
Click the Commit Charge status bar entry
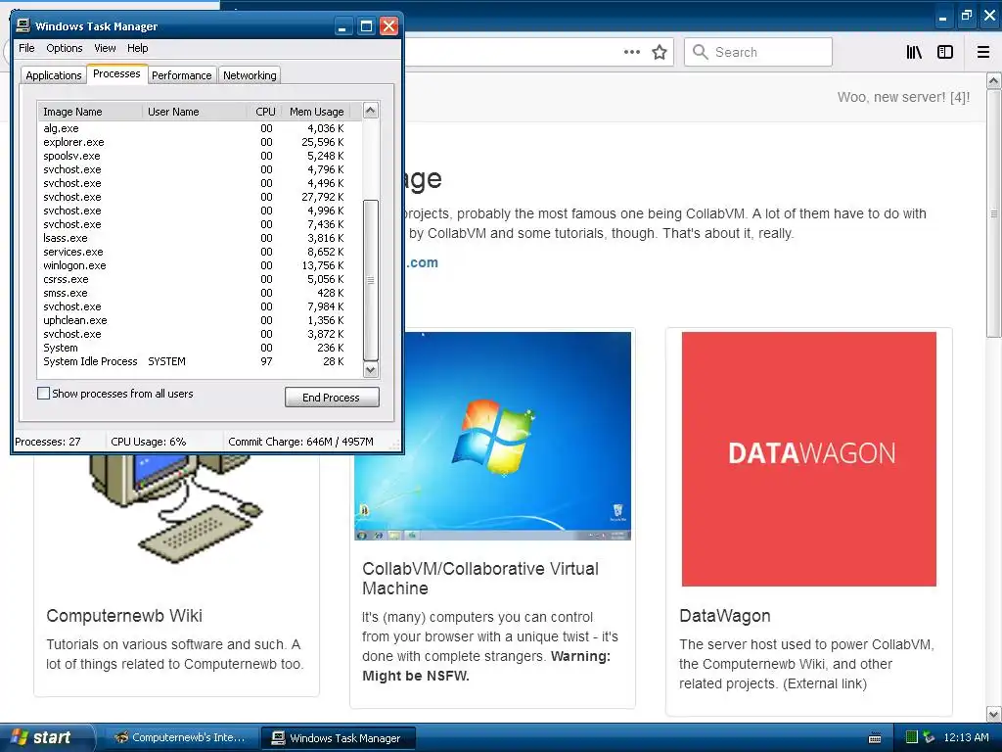300,442
